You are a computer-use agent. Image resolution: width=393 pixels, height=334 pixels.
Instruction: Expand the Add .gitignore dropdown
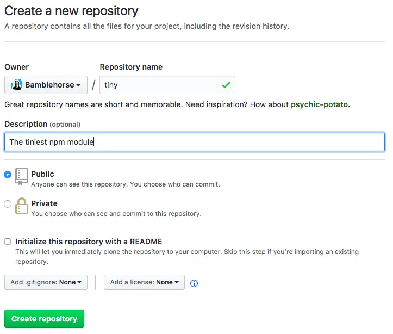tap(46, 282)
